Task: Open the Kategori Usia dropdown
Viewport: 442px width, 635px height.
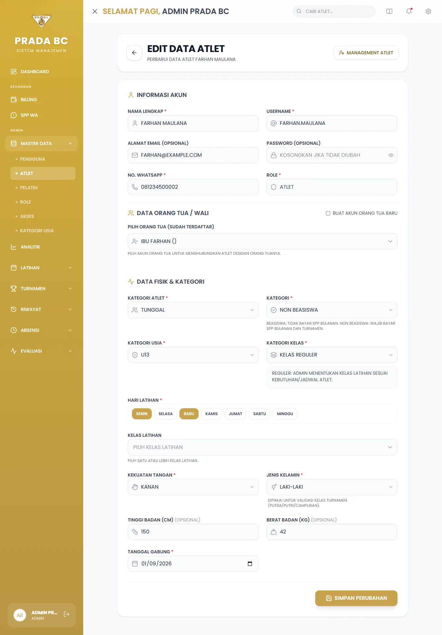Action: [x=193, y=355]
